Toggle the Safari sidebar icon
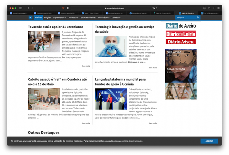 [20, 8]
